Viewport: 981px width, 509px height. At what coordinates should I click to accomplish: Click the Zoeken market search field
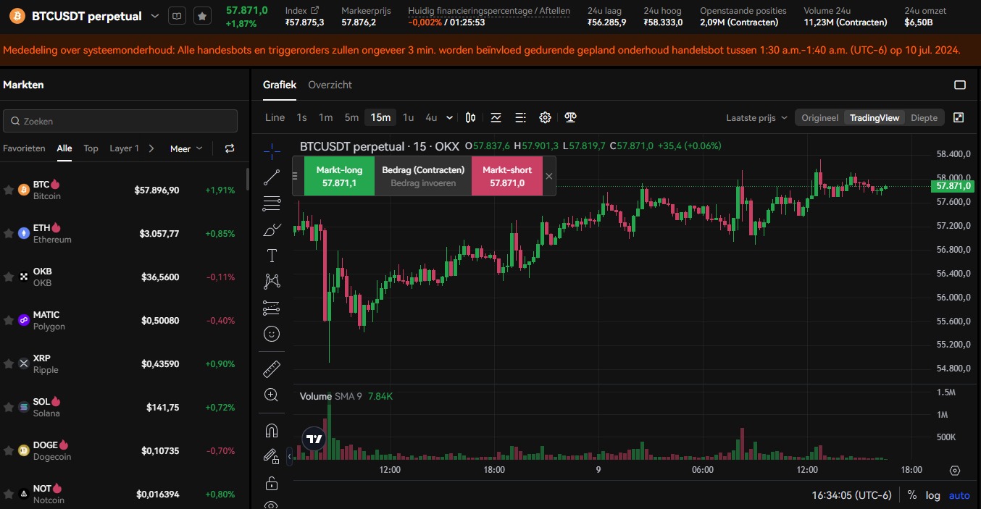120,121
